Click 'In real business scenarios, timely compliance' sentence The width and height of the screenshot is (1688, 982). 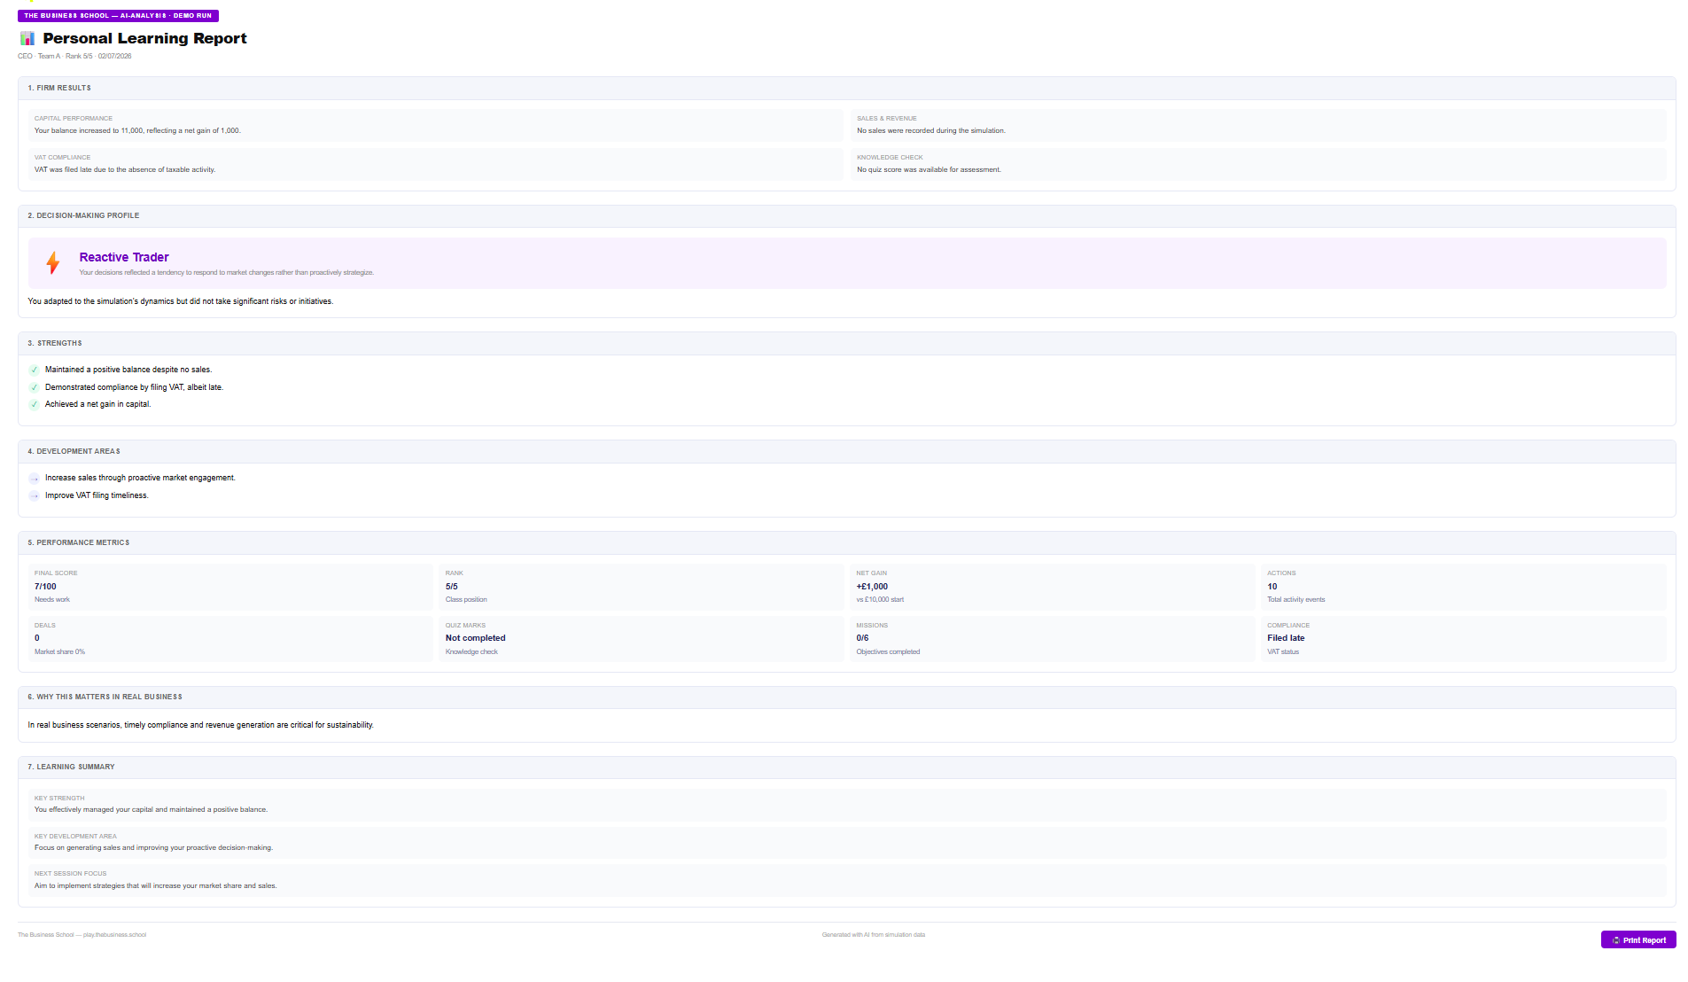(200, 725)
